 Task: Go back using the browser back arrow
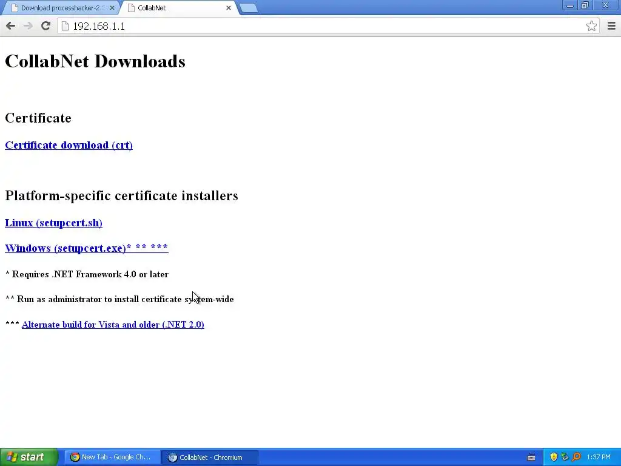(11, 26)
